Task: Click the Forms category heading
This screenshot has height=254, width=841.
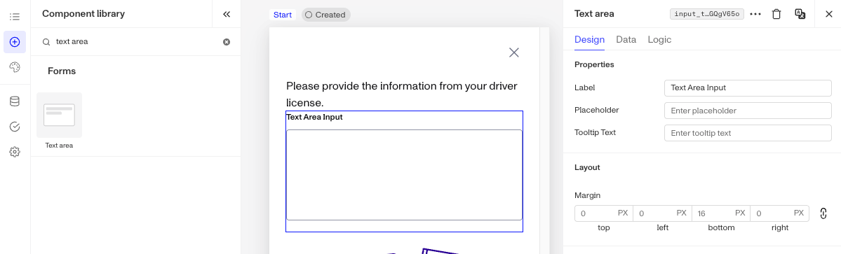Action: coord(62,71)
